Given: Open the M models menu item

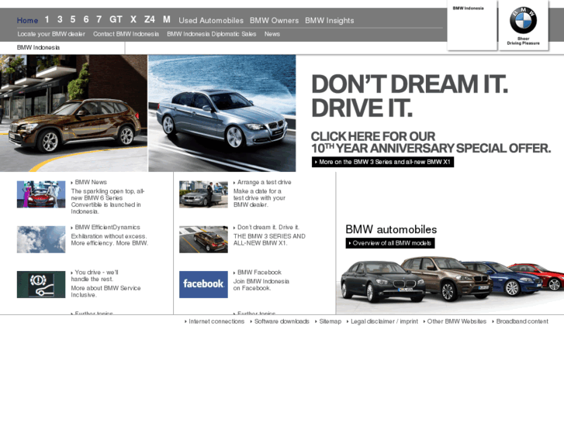Looking at the screenshot, I should (x=167, y=19).
